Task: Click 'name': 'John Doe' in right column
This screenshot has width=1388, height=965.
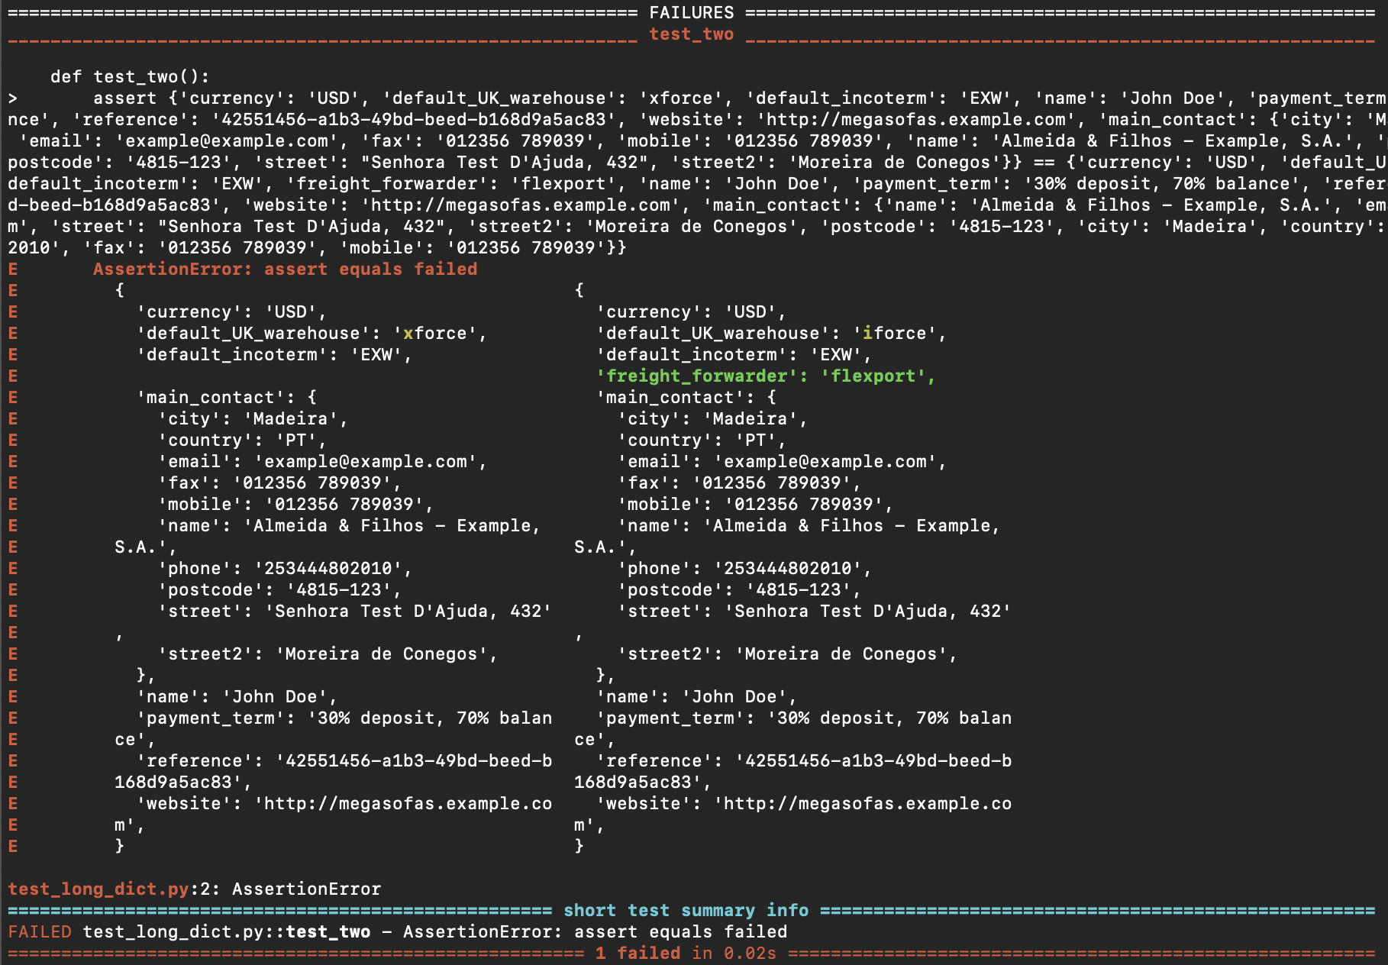Action: pos(696,696)
